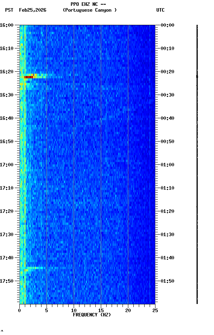Click the UTC timezone label

[160, 10]
